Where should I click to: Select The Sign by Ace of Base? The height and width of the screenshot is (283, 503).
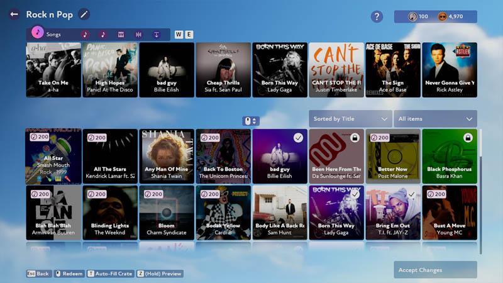point(393,70)
